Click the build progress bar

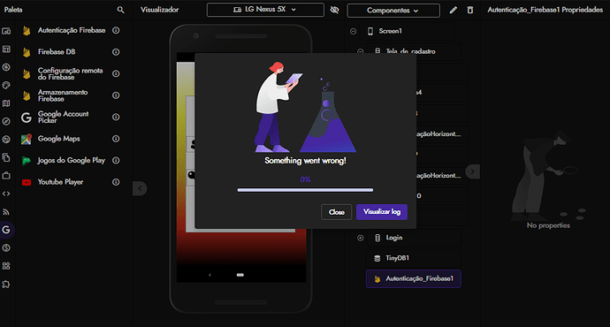[x=305, y=190]
